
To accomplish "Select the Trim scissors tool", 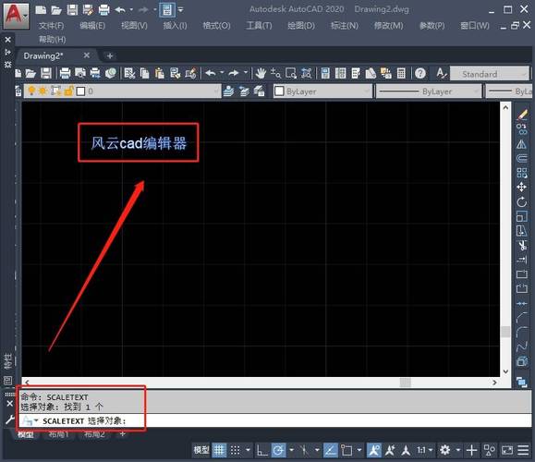I will (522, 246).
